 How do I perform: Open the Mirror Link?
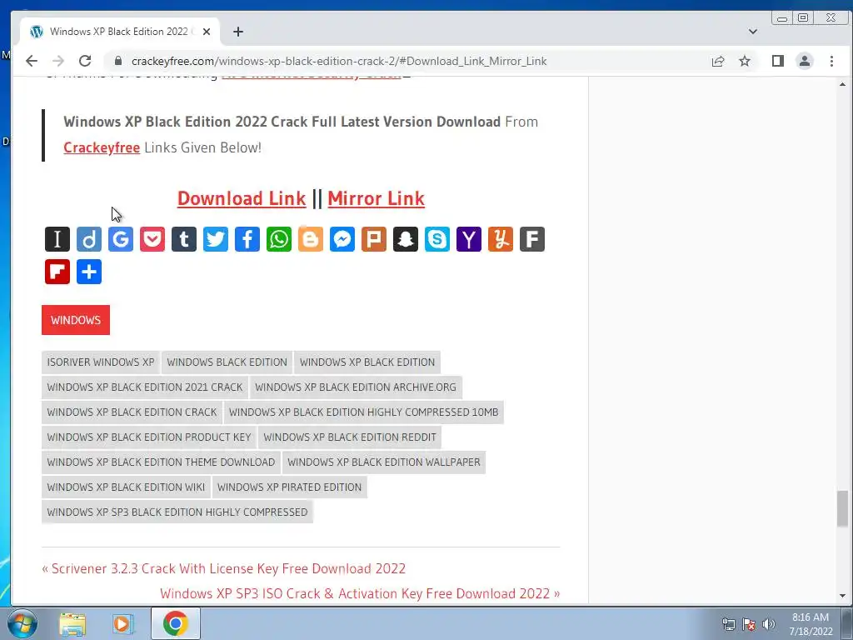pyautogui.click(x=376, y=198)
